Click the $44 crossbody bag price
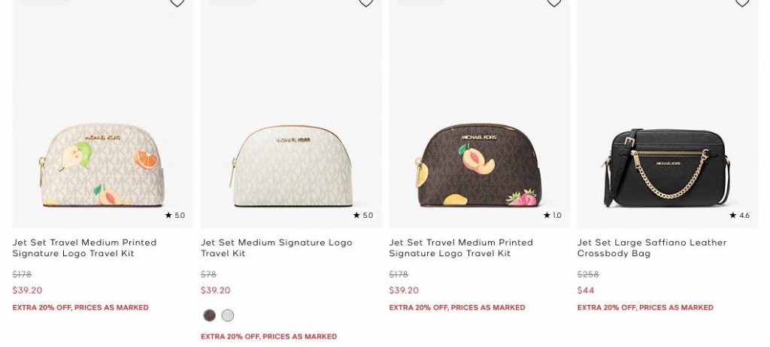This screenshot has height=347, width=770. (586, 290)
